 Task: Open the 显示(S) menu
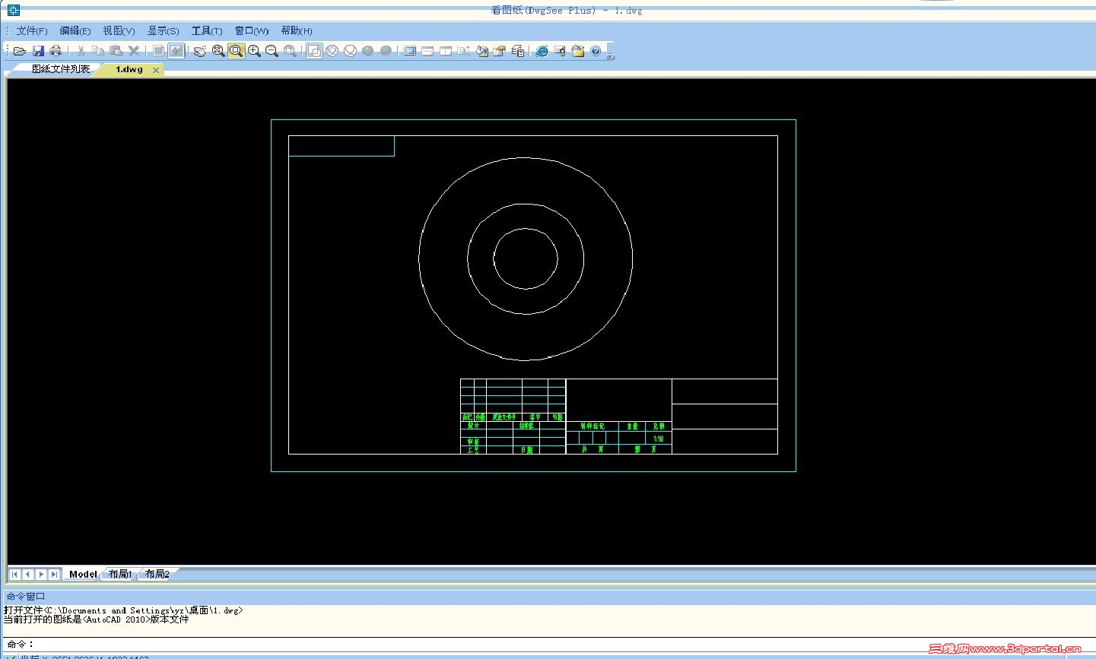point(163,30)
